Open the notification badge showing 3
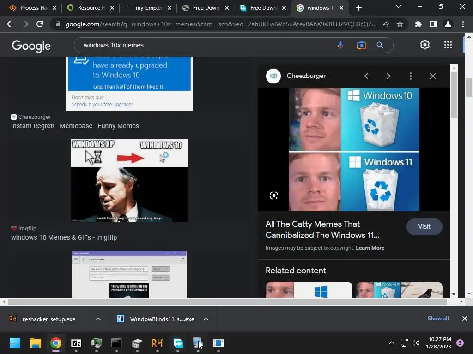473x354 pixels. click(460, 343)
